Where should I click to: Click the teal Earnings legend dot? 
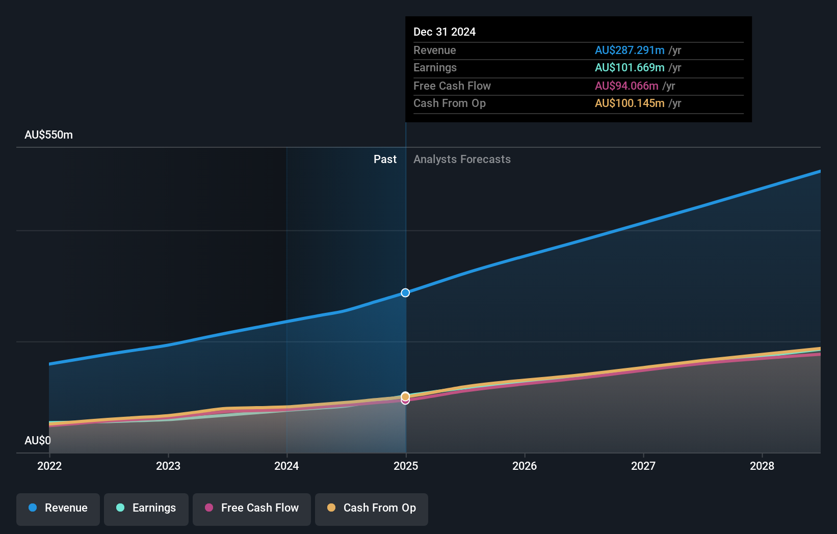coord(120,508)
